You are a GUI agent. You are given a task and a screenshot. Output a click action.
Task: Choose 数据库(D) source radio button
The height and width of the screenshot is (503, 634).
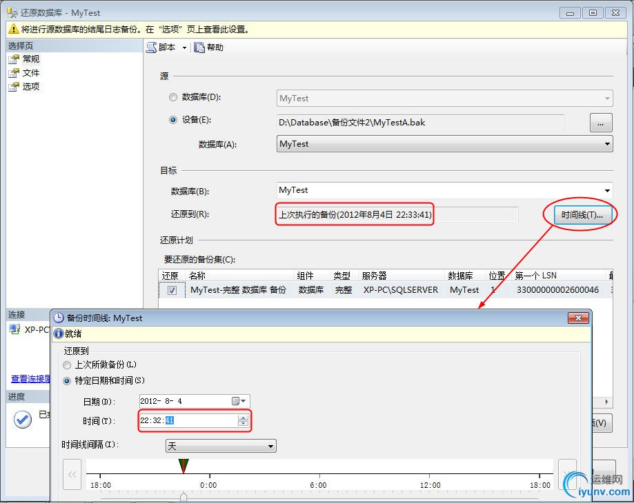[173, 97]
